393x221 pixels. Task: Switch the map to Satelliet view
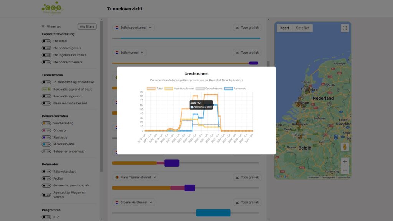pyautogui.click(x=302, y=28)
